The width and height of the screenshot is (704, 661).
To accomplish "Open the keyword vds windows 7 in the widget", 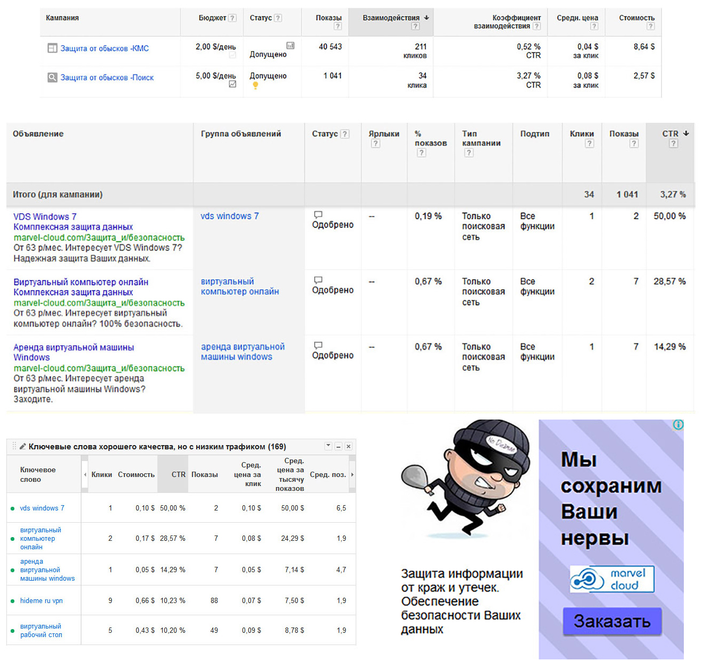I will point(42,508).
